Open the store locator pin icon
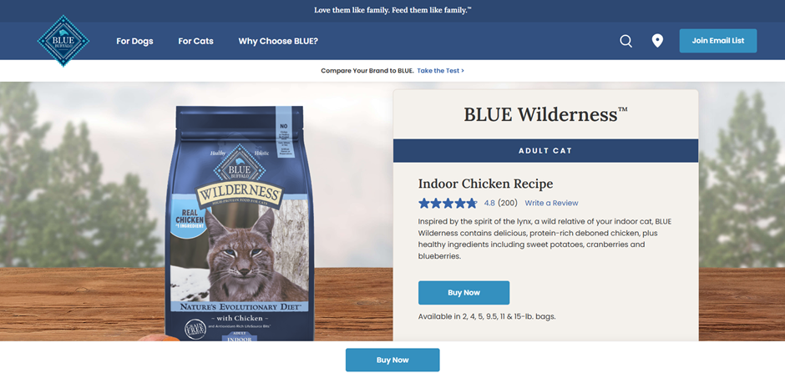 657,41
